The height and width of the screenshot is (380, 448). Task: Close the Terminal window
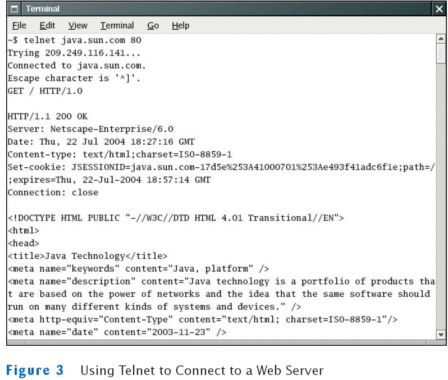(x=438, y=9)
